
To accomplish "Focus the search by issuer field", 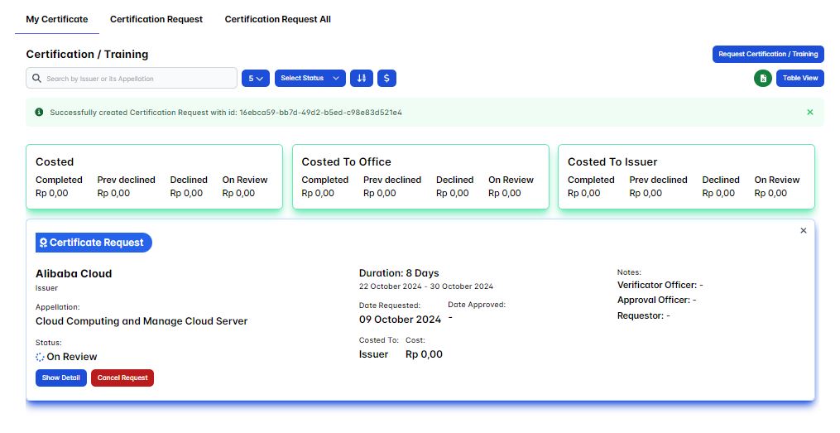I will (x=138, y=79).
